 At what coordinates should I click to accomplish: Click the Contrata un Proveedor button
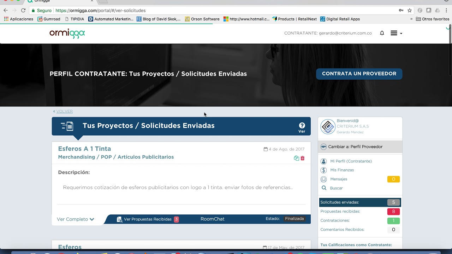359,74
